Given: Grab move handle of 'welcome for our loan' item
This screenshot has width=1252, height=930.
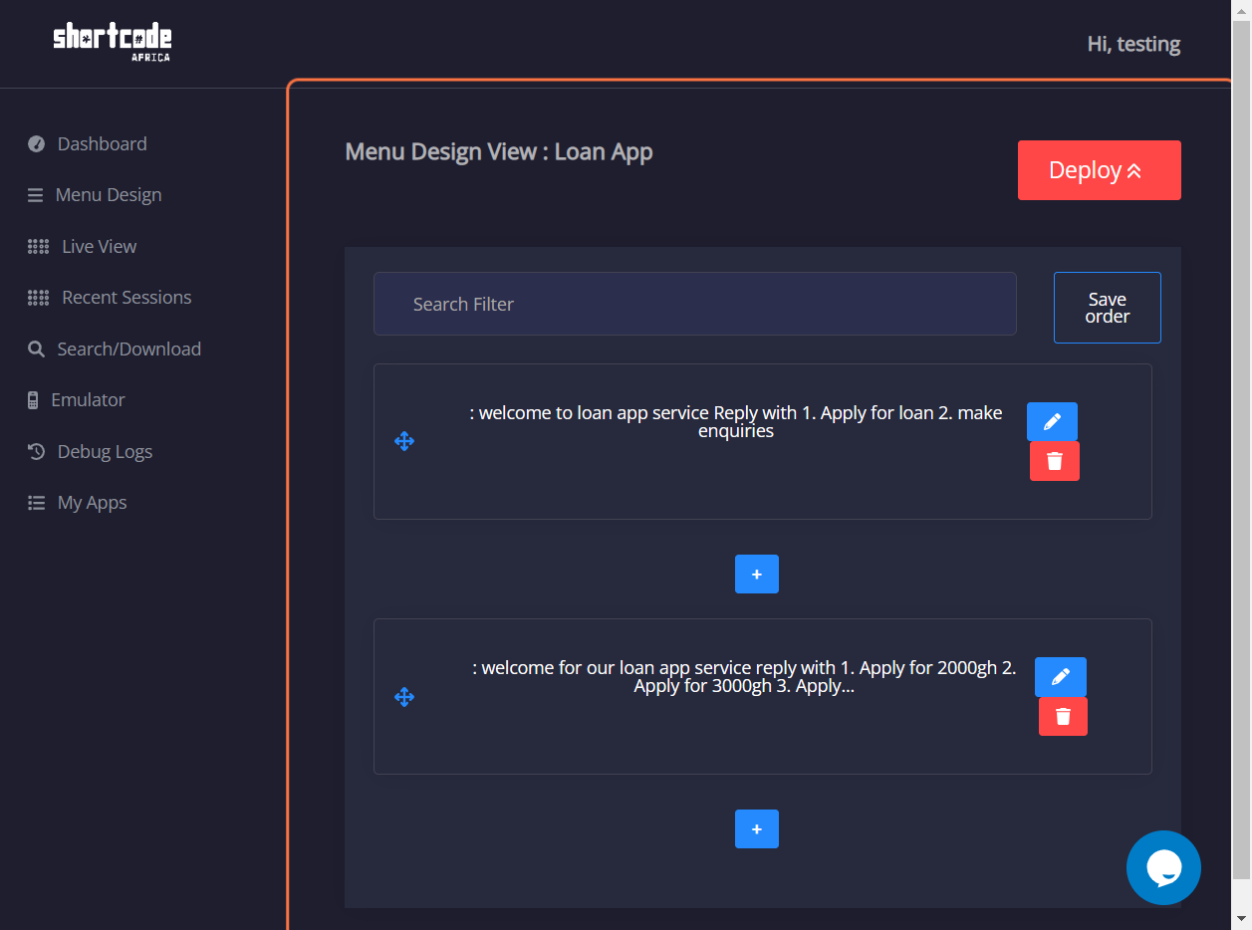Looking at the screenshot, I should (404, 697).
